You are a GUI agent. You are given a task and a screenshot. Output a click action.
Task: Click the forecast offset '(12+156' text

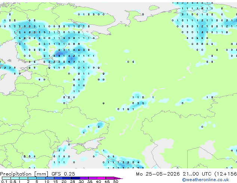[225, 174]
